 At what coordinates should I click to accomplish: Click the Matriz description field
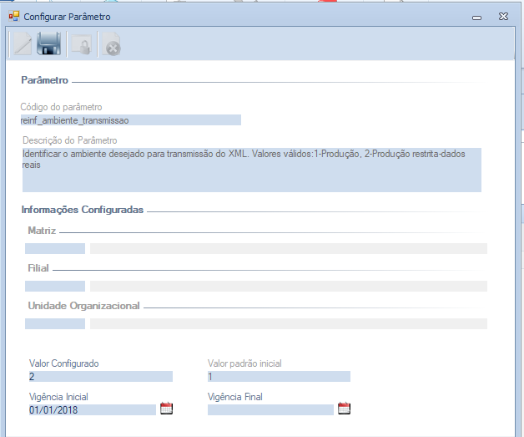click(289, 249)
